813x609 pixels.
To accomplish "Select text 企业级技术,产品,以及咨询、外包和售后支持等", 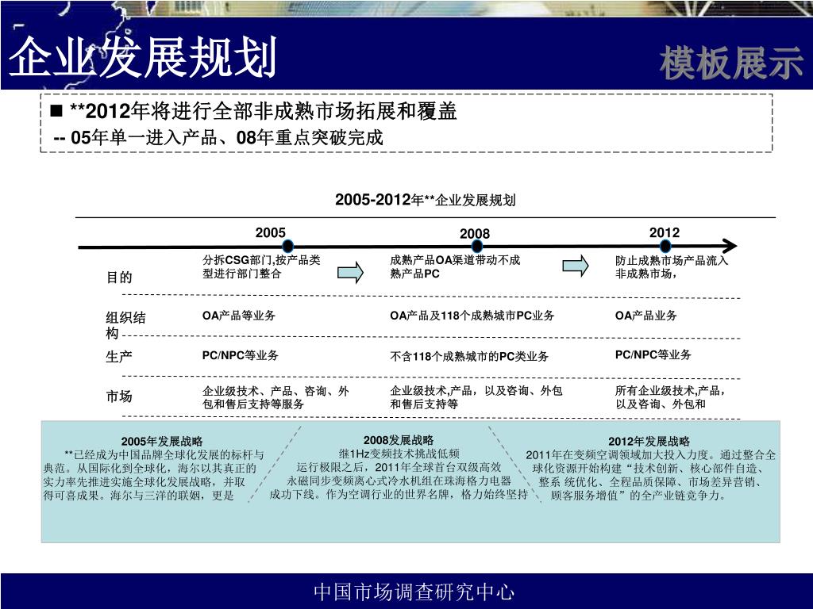I will click(x=476, y=397).
